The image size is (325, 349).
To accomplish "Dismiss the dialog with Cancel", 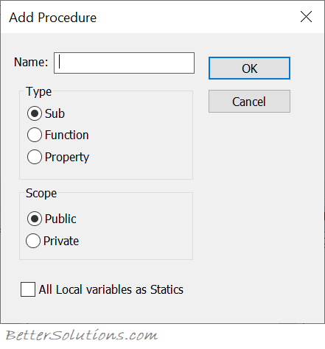I will [x=249, y=102].
